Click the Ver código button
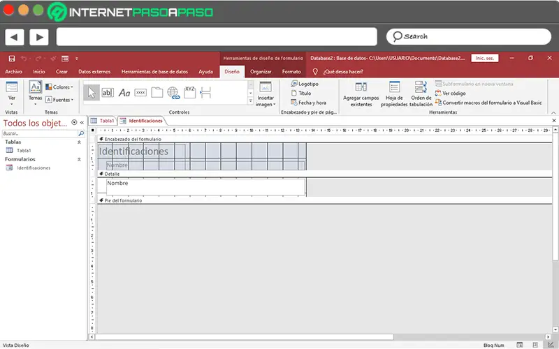Image resolution: width=559 pixels, height=349 pixels. click(450, 94)
